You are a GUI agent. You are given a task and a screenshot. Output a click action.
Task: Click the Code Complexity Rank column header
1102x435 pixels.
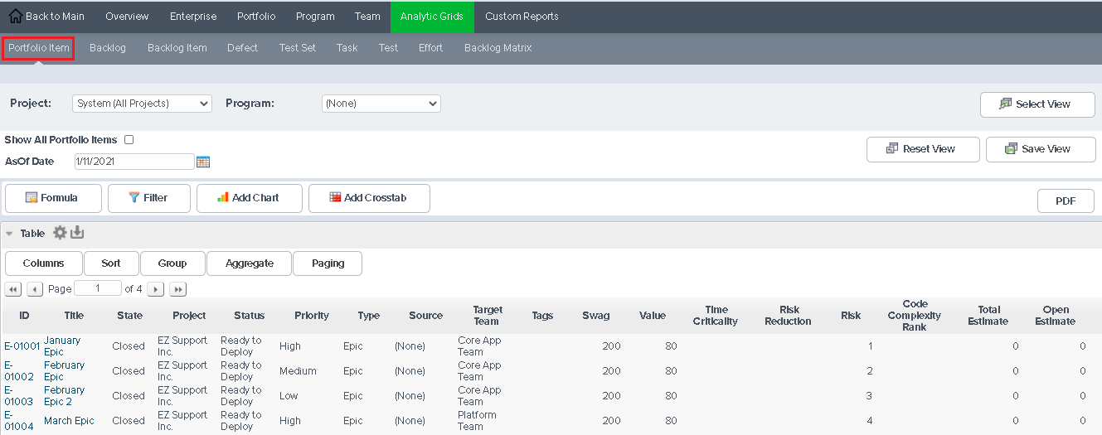click(x=915, y=316)
